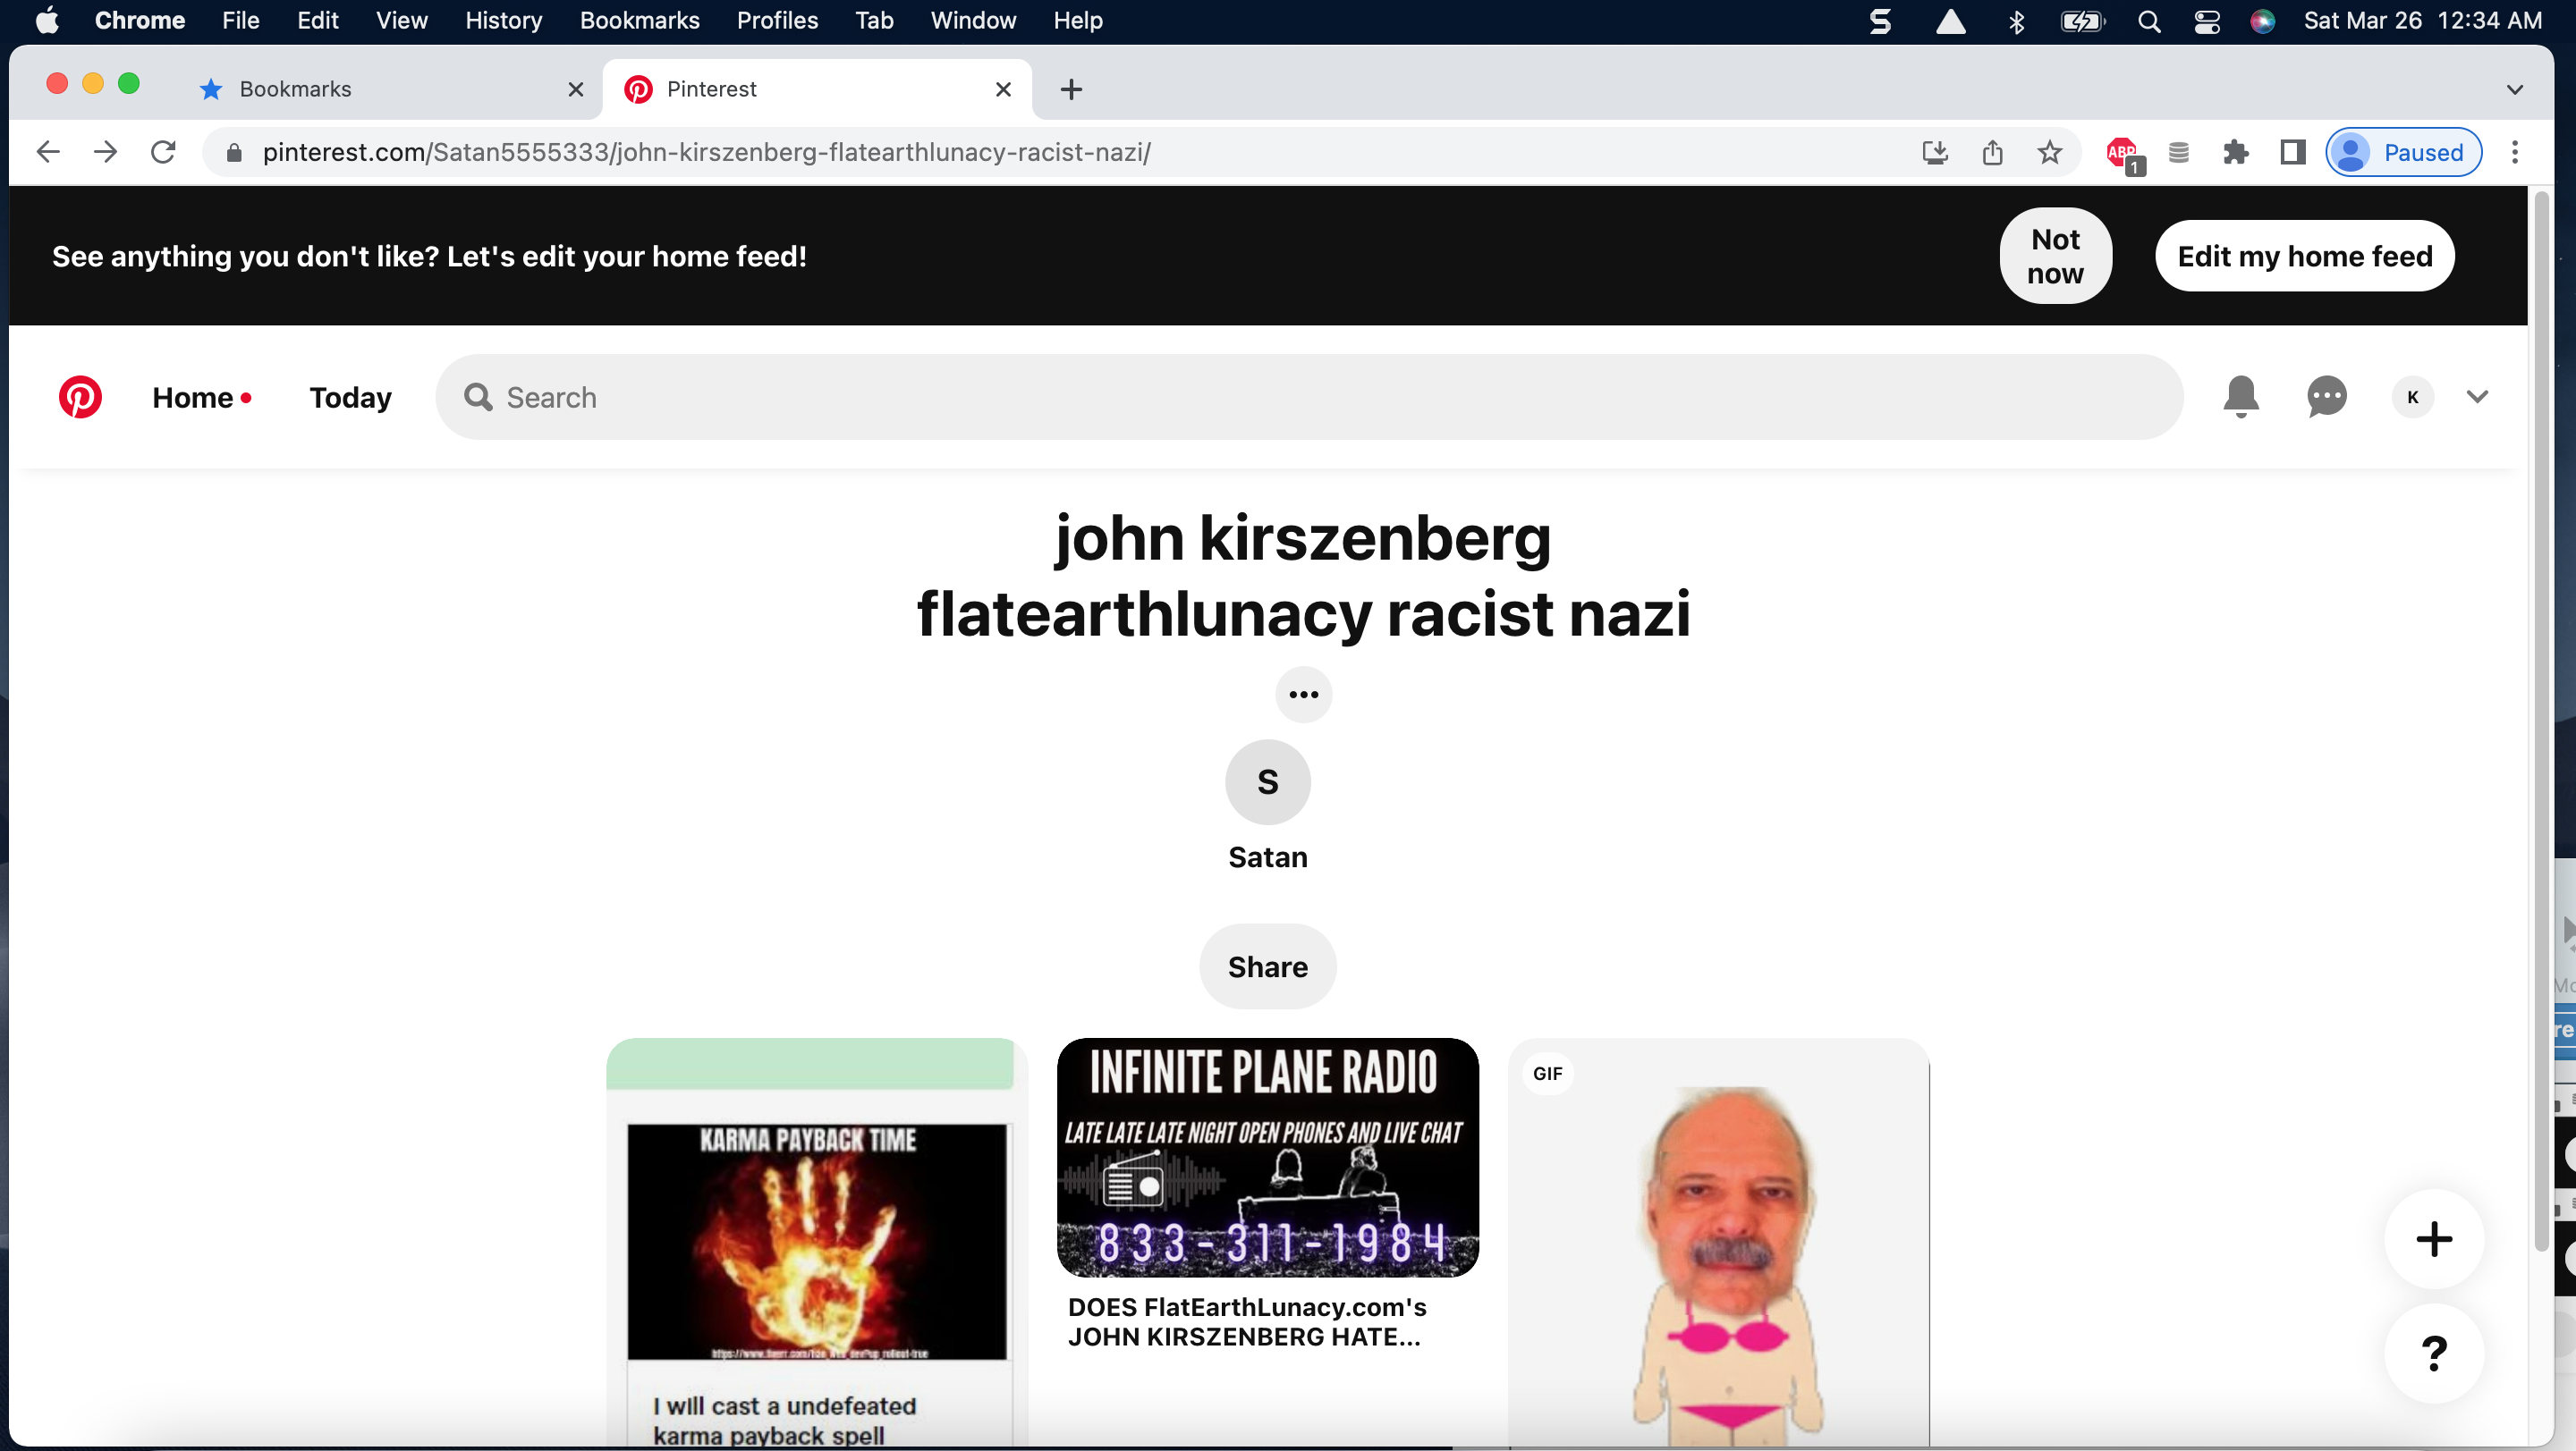Open the Karma Payback Time pin

[816, 1242]
